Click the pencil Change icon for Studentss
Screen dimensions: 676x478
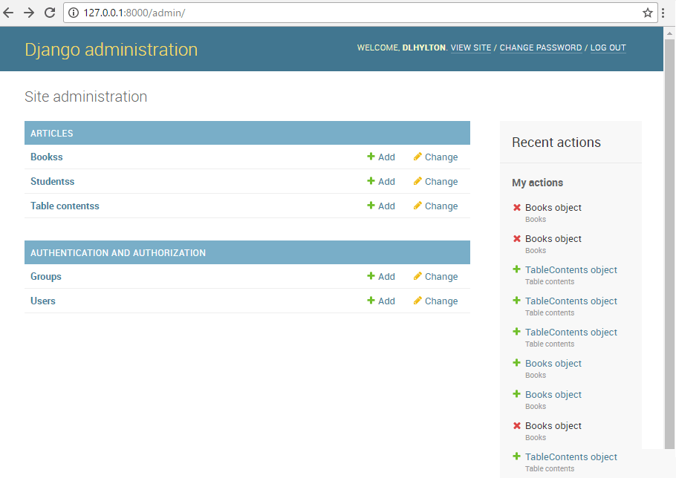[420, 181]
